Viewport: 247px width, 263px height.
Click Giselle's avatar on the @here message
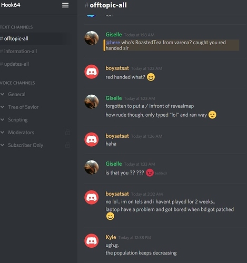tap(92, 38)
